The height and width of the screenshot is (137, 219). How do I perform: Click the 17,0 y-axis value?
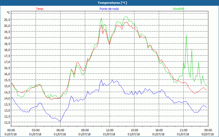click(x=7, y=62)
